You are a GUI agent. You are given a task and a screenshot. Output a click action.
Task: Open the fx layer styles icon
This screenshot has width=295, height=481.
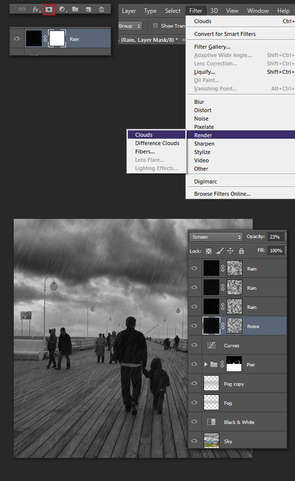tap(36, 9)
